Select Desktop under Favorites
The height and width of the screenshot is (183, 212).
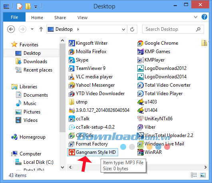pyautogui.click(x=32, y=53)
